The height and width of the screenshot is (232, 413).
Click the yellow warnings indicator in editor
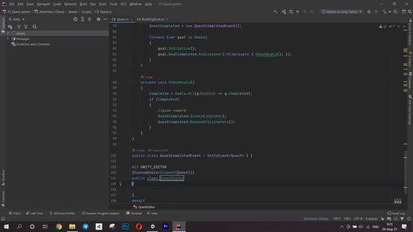pos(383,26)
